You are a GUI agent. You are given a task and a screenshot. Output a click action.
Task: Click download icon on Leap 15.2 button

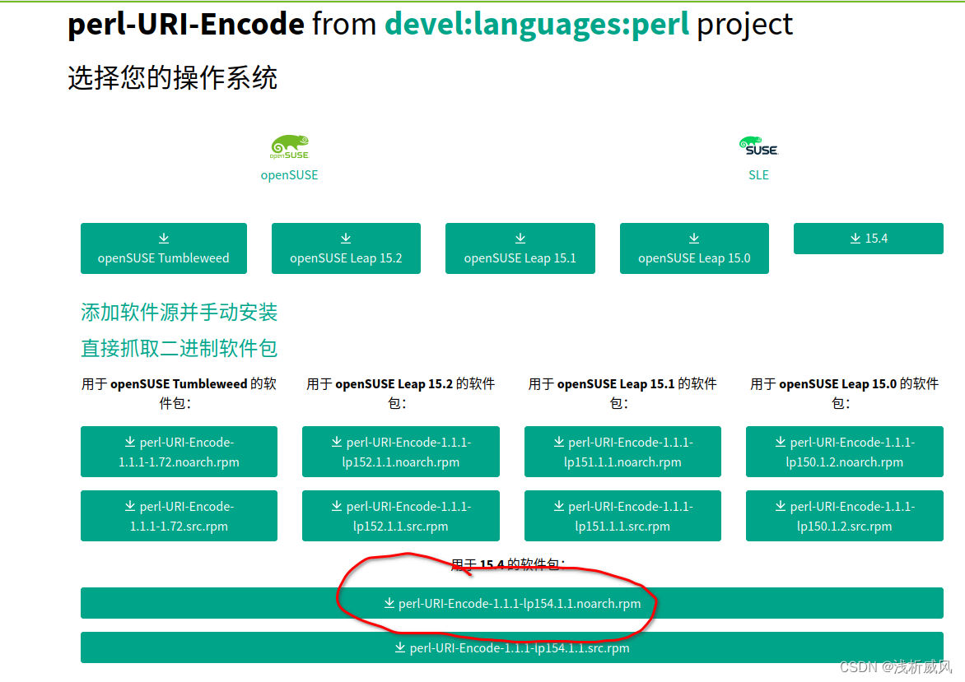pos(346,238)
